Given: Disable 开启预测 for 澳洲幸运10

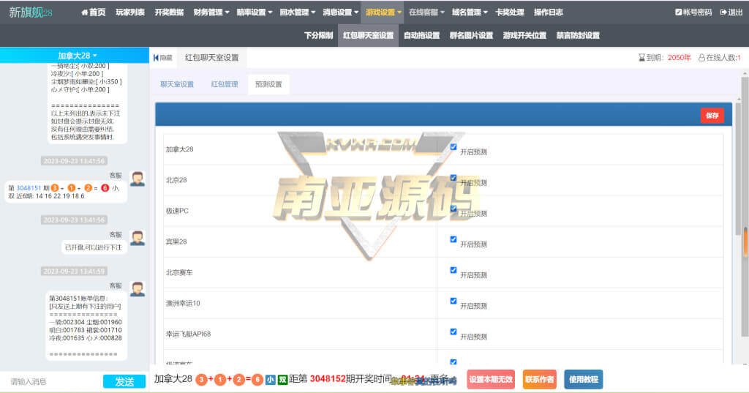Looking at the screenshot, I should pos(453,301).
